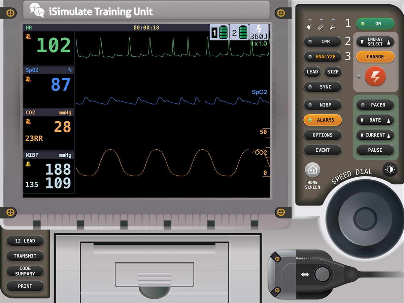The image size is (404, 303).
Task: Click the round button on cable connector
Action: 322,274
